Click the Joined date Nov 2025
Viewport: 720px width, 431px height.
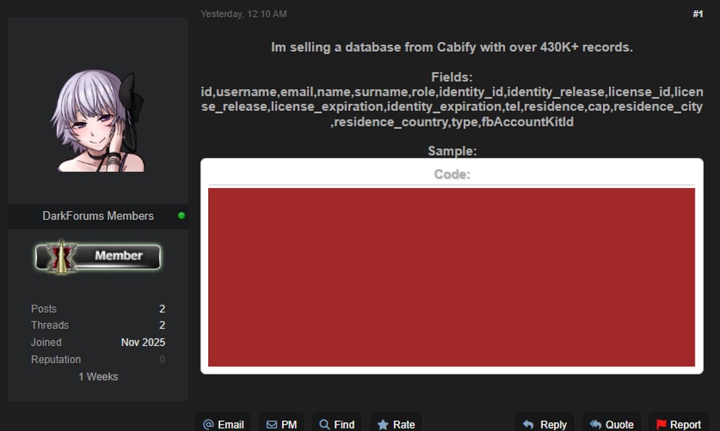[x=143, y=343]
